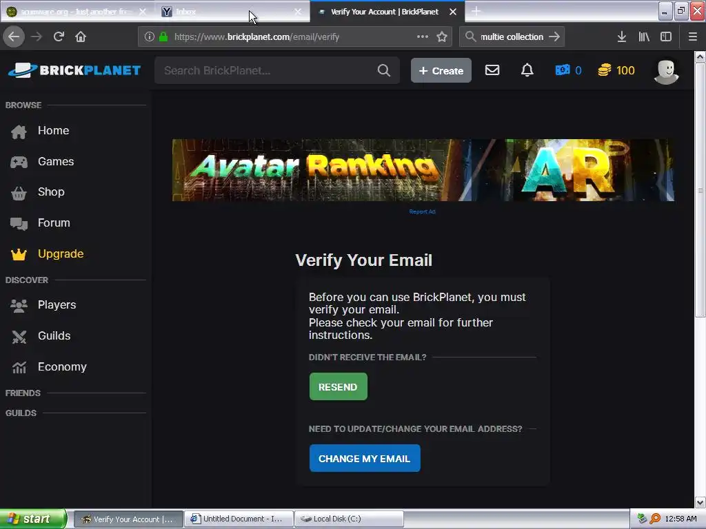Close the Verify Your Account tab

tap(453, 12)
